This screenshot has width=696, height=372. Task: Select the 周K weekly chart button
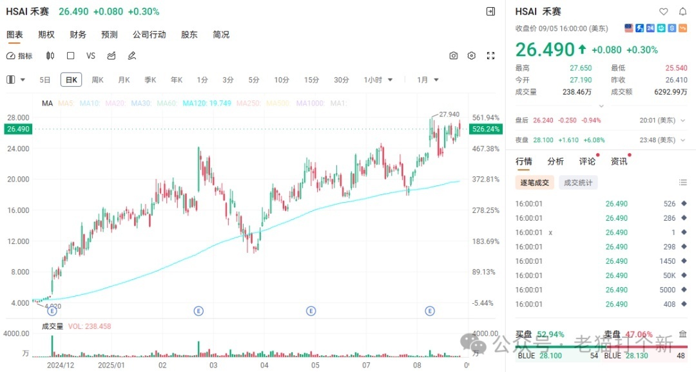[97, 80]
